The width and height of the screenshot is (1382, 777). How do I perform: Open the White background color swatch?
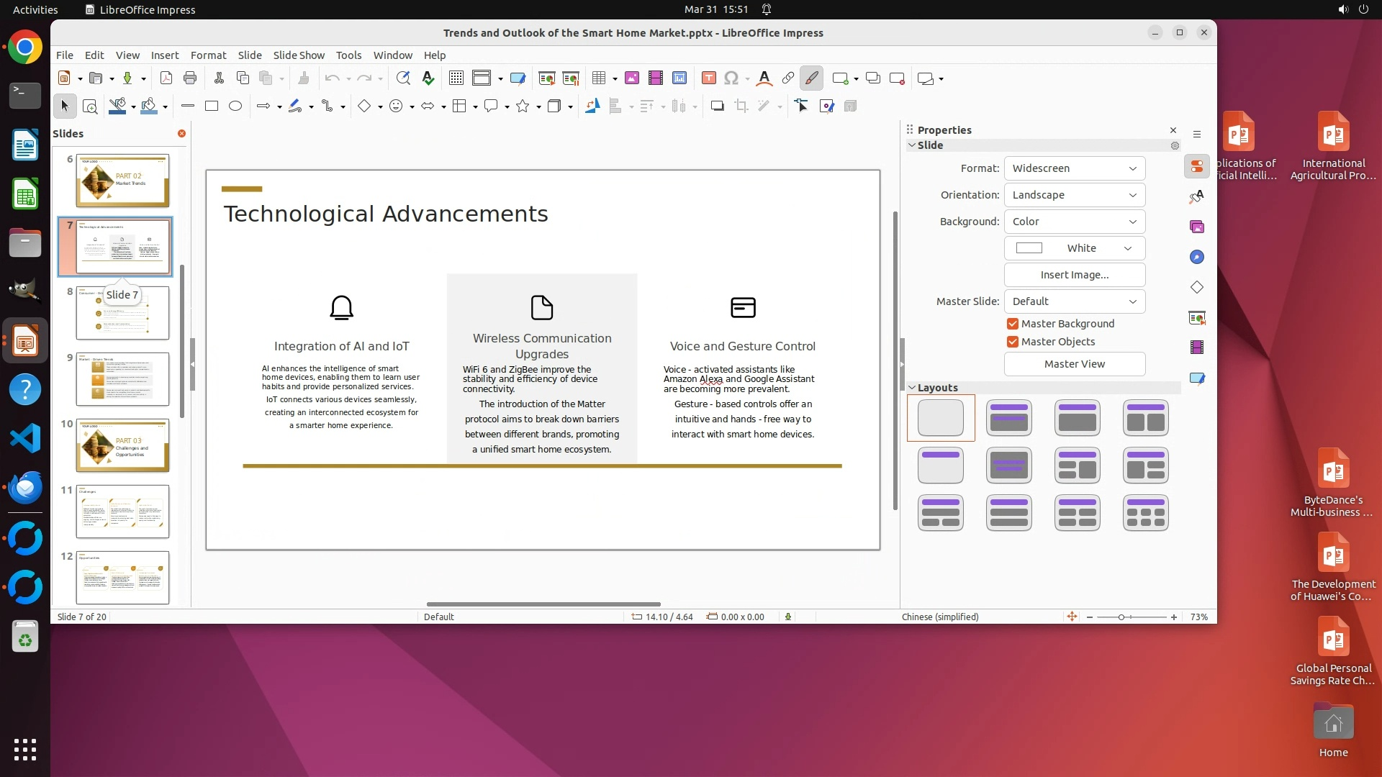click(x=1074, y=248)
